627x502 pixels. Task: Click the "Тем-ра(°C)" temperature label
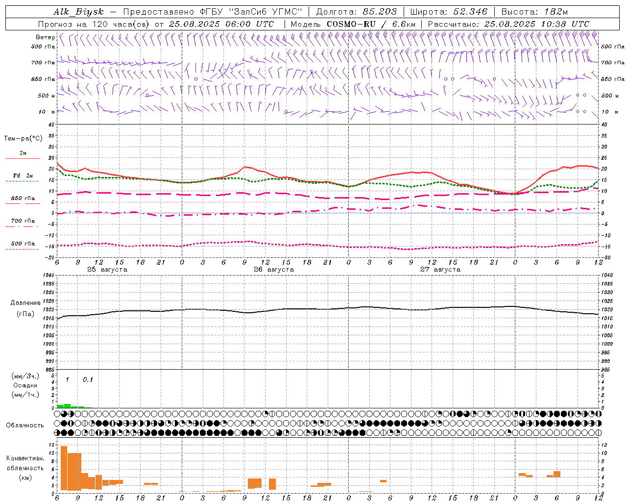[x=23, y=139]
